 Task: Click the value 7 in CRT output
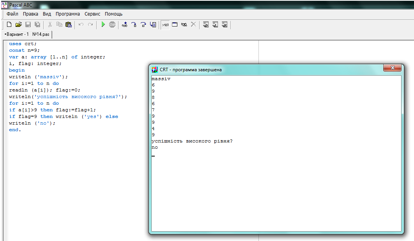pos(153,110)
